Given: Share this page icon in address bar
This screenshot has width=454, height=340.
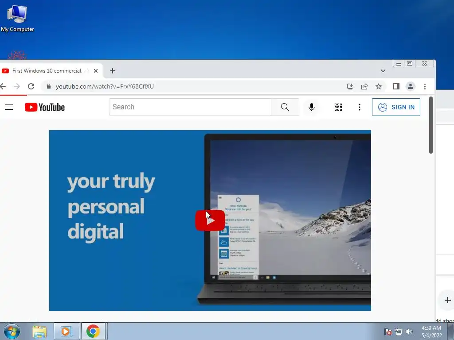Looking at the screenshot, I should tap(364, 86).
